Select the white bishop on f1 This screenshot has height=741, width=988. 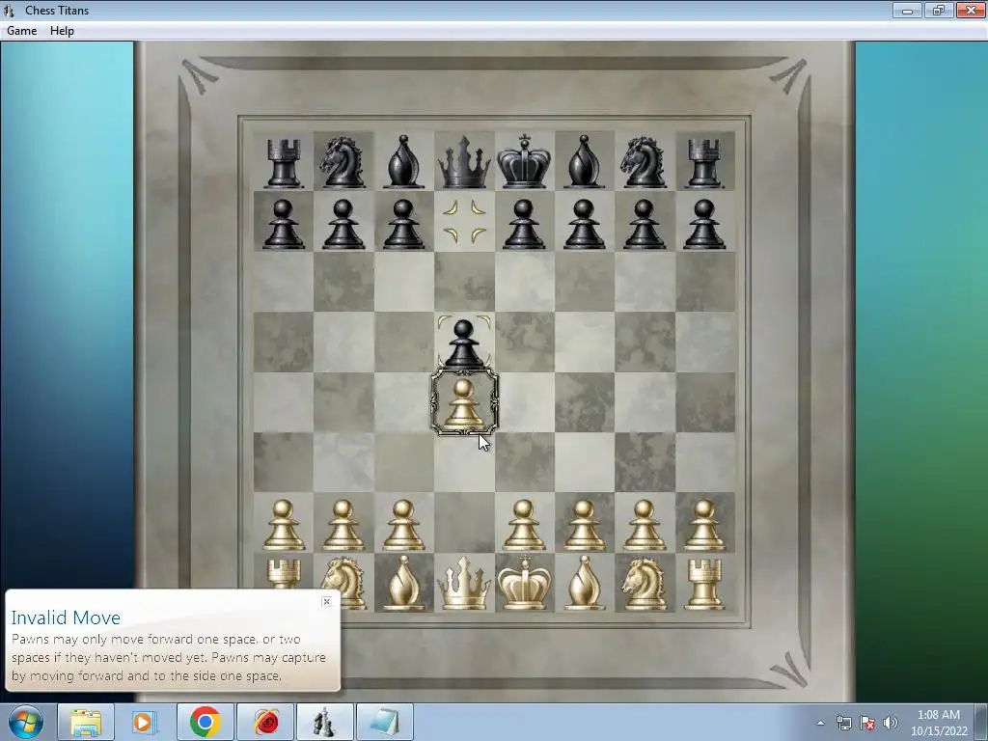584,583
